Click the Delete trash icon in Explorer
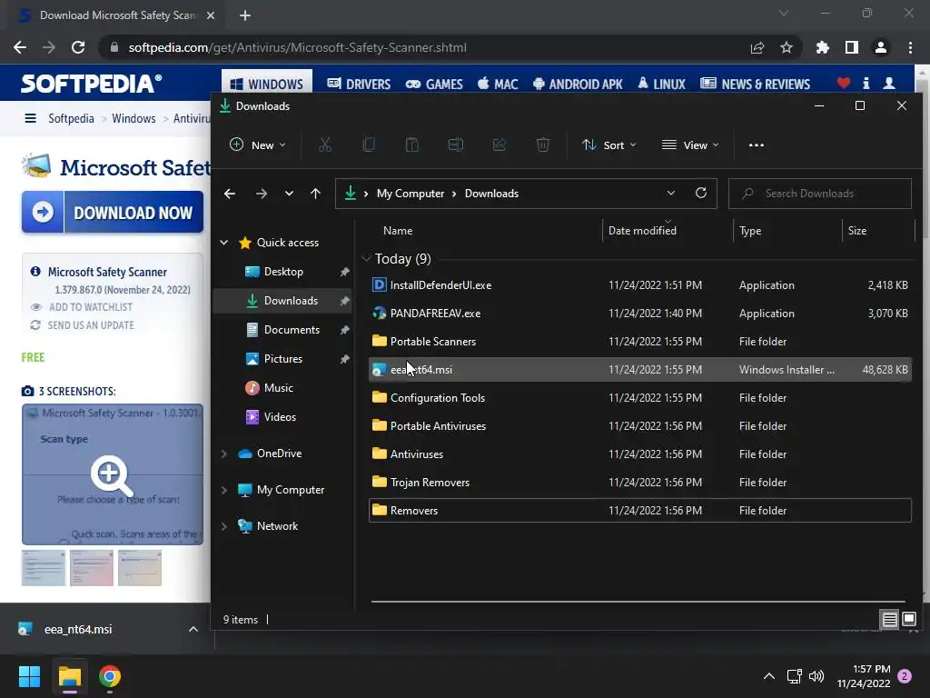Image resolution: width=930 pixels, height=698 pixels. [543, 145]
